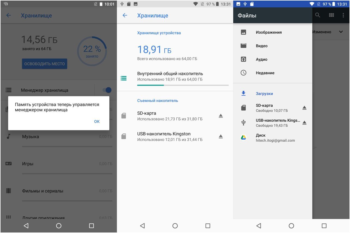Dismiss the dialog with ОК

97,122
